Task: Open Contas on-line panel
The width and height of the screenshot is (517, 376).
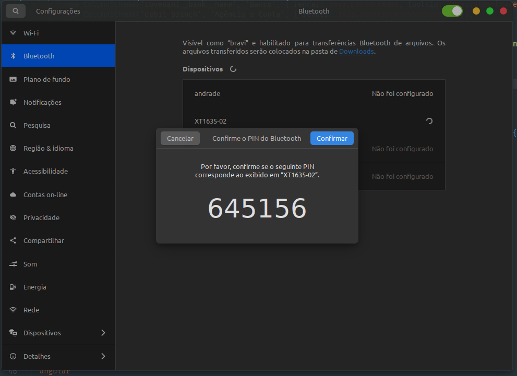Action: click(x=58, y=195)
